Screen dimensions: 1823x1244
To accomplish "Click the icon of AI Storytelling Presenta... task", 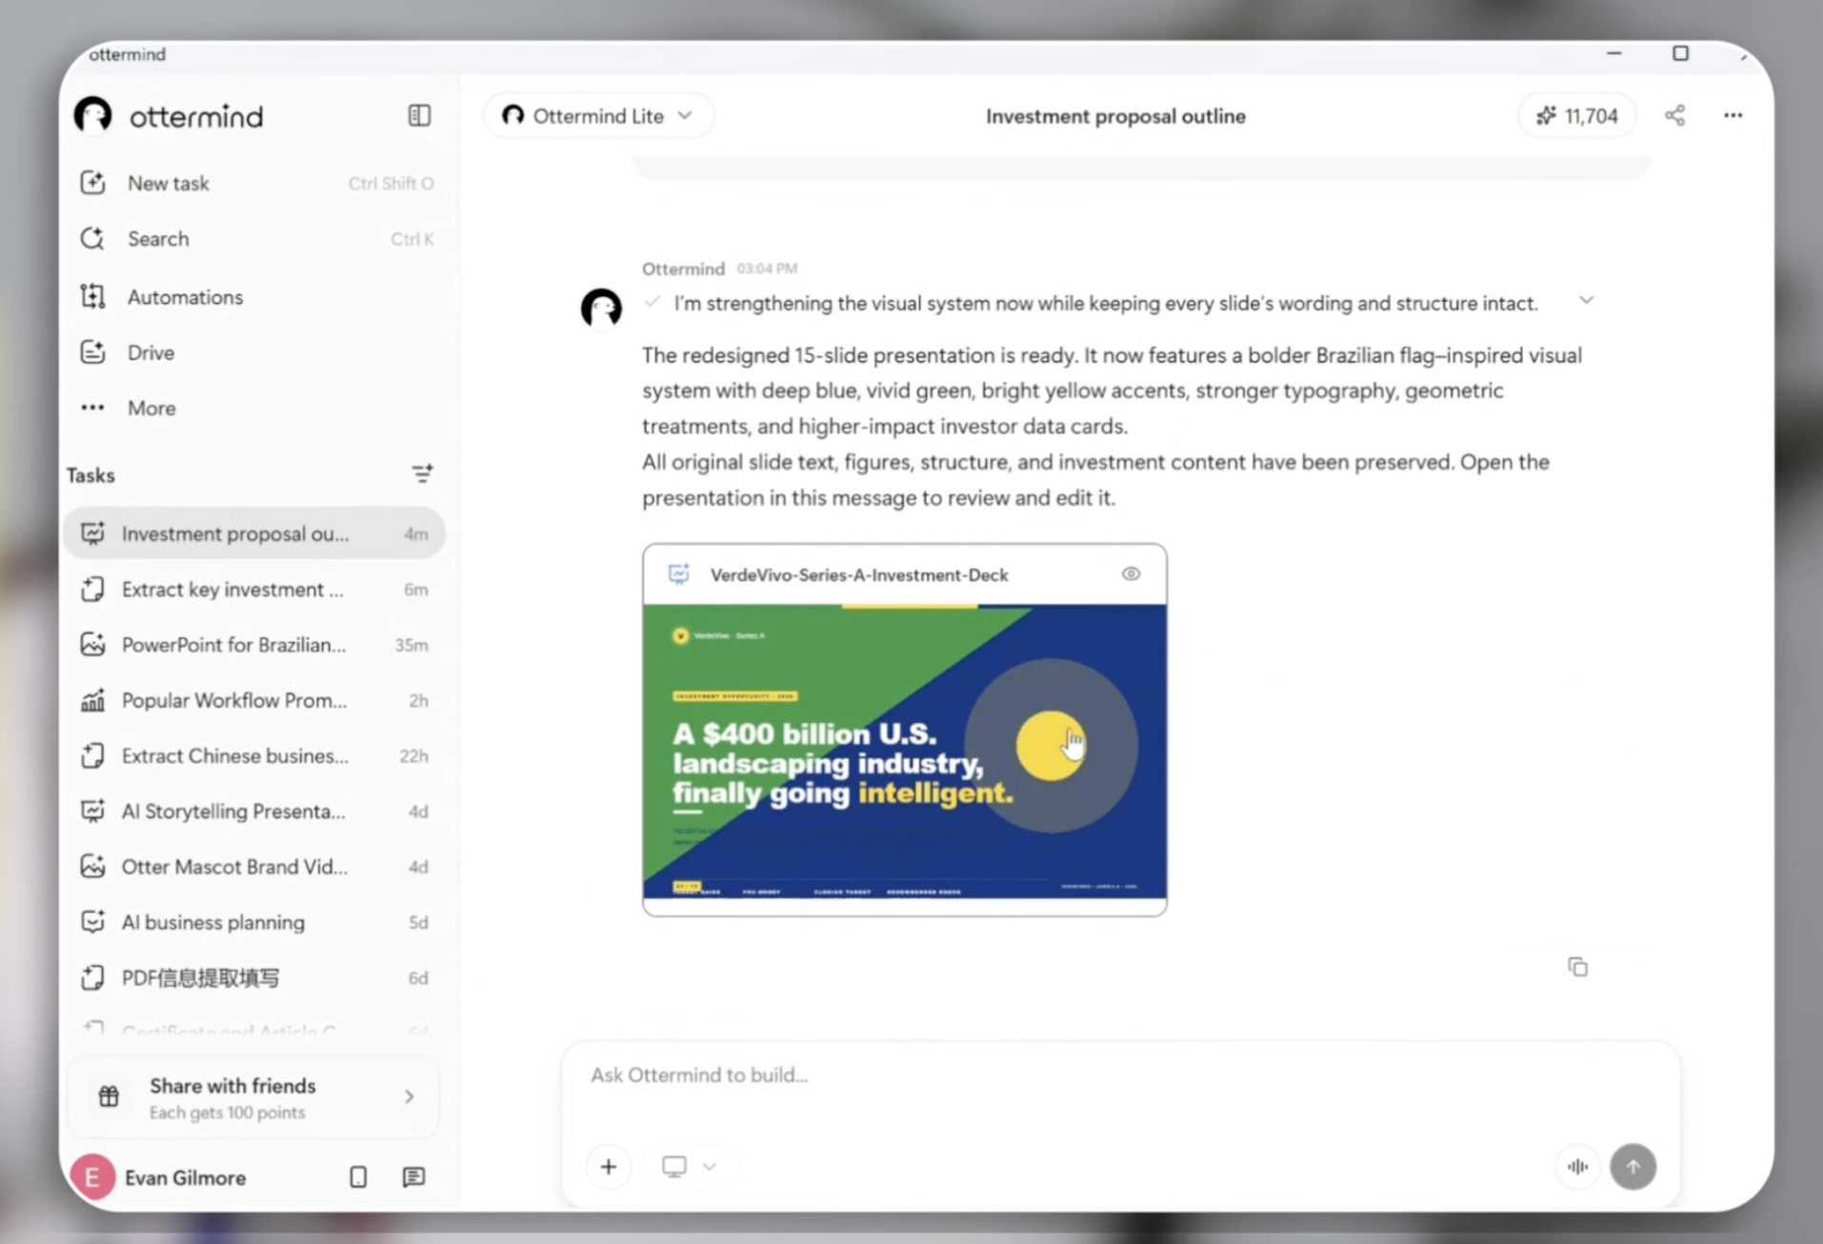I will 92,811.
